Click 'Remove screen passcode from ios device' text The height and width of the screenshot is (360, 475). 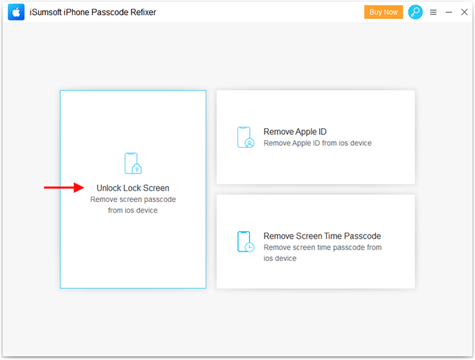(x=133, y=205)
